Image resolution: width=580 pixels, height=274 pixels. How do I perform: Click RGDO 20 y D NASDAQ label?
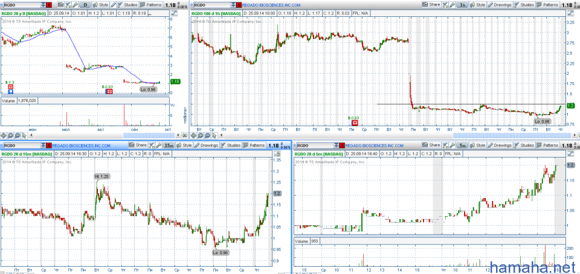(24, 13)
